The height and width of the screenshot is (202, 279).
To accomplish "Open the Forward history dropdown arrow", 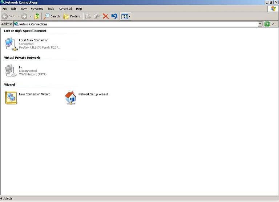I will pos(31,16).
